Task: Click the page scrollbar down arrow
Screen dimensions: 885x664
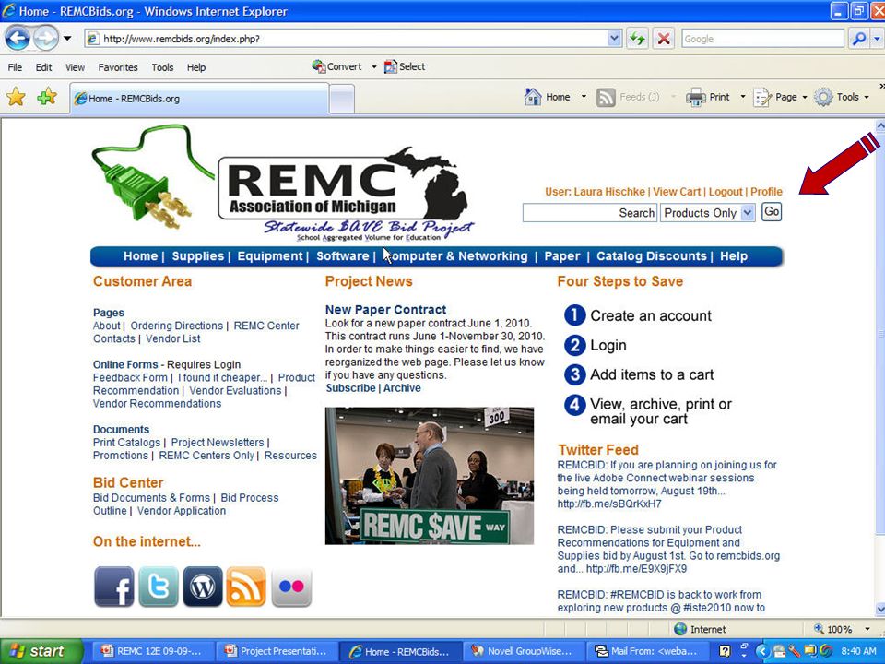Action: 879,609
